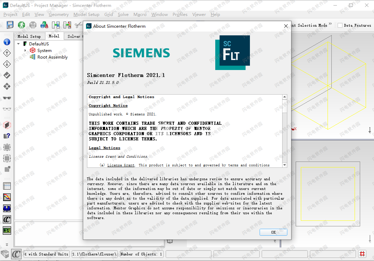Click the blue gear sidebar icon
The image size is (374, 261).
[x=7, y=208]
